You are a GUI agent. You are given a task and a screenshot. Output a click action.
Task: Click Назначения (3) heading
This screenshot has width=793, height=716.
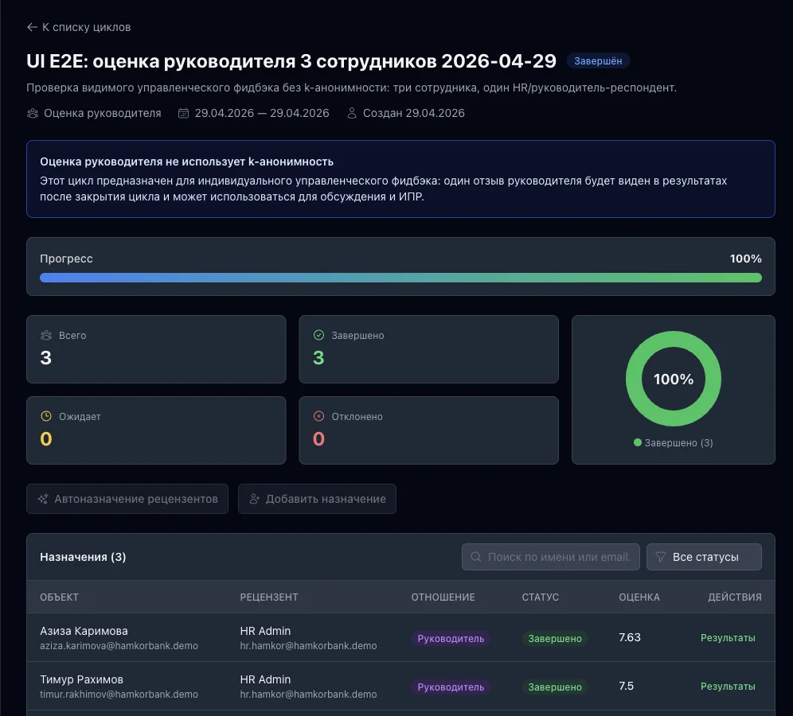tap(83, 557)
